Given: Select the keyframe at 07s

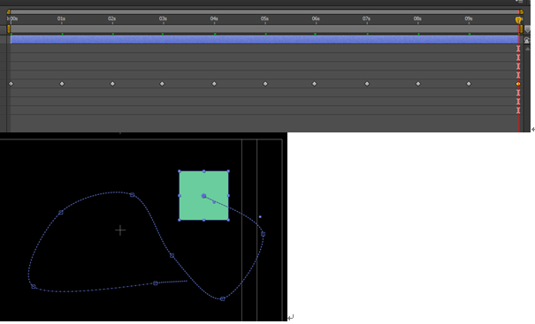Looking at the screenshot, I should point(367,84).
